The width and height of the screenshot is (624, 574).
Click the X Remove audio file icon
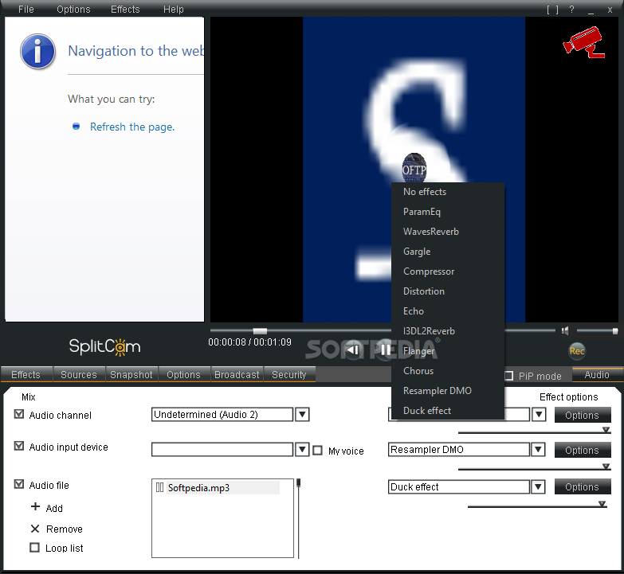point(35,529)
